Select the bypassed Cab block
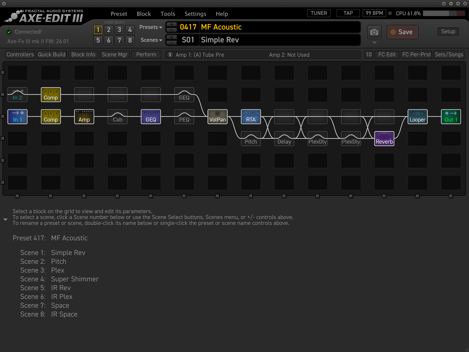Image resolution: width=469 pixels, height=352 pixels. [117, 117]
